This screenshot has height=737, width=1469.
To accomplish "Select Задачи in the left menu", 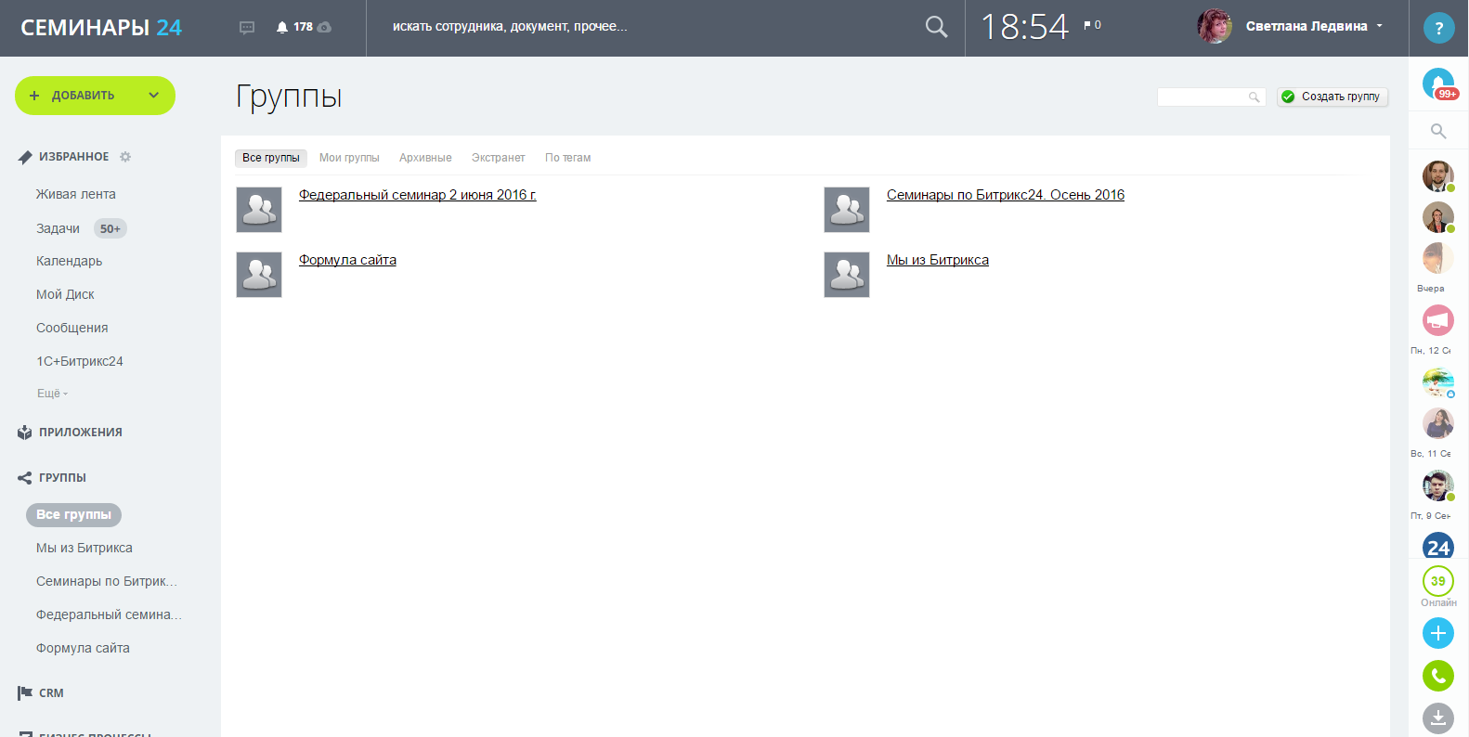I will click(58, 228).
